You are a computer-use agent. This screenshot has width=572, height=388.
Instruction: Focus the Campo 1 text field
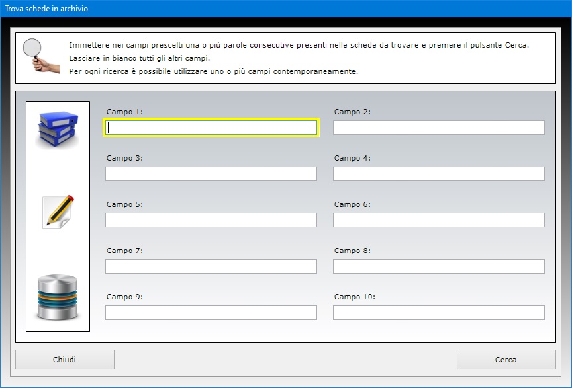(211, 128)
